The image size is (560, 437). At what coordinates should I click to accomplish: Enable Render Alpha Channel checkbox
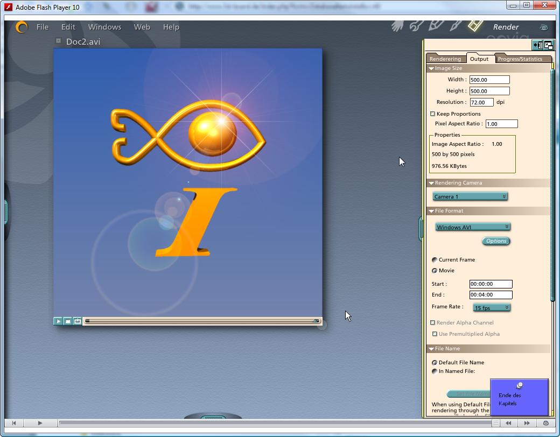pos(432,322)
